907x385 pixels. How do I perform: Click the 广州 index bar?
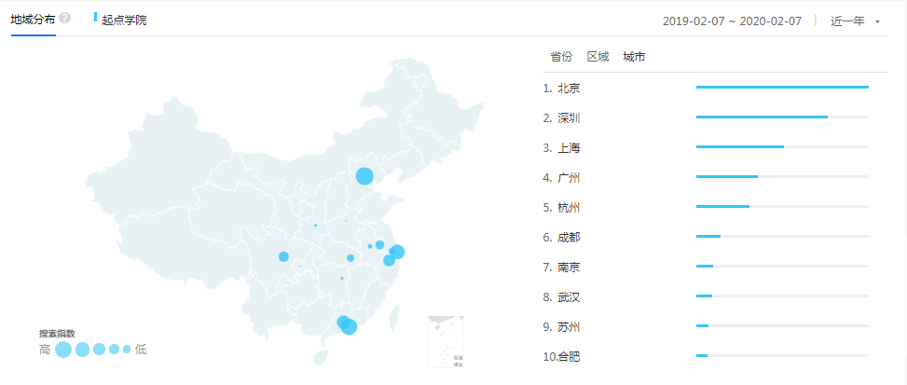pyautogui.click(x=781, y=177)
